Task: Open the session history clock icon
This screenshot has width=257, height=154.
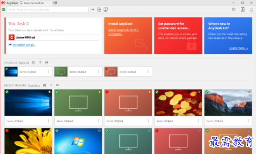Action: click(234, 9)
